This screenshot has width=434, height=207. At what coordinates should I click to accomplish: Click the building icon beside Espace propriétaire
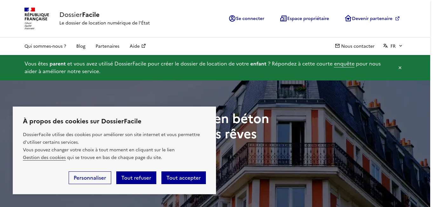point(283,18)
